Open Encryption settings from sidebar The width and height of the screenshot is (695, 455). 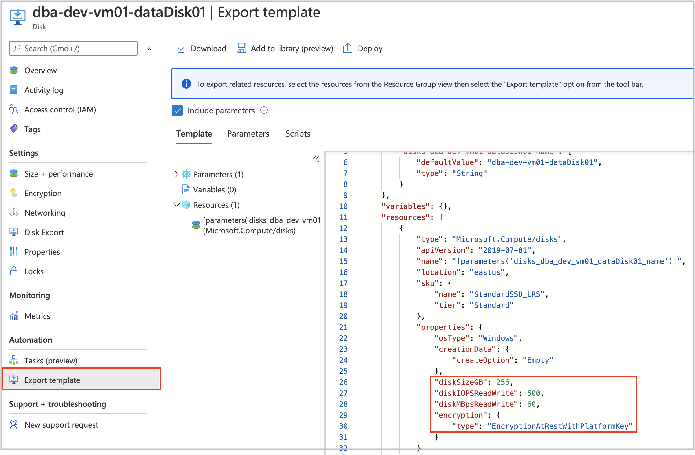point(43,193)
